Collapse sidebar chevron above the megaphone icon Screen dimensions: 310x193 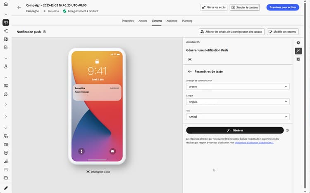click(x=6, y=14)
